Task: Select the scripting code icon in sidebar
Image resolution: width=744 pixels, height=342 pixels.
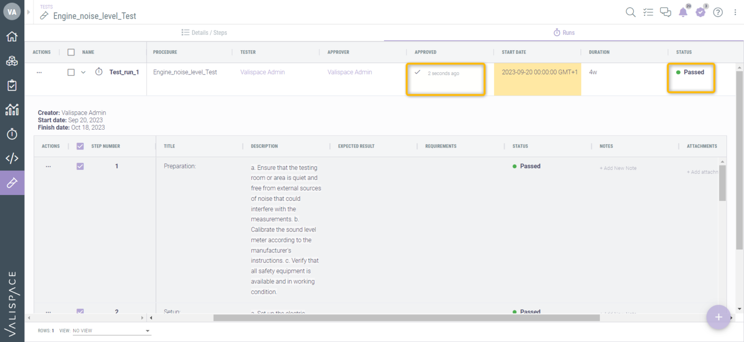Action: click(12, 158)
